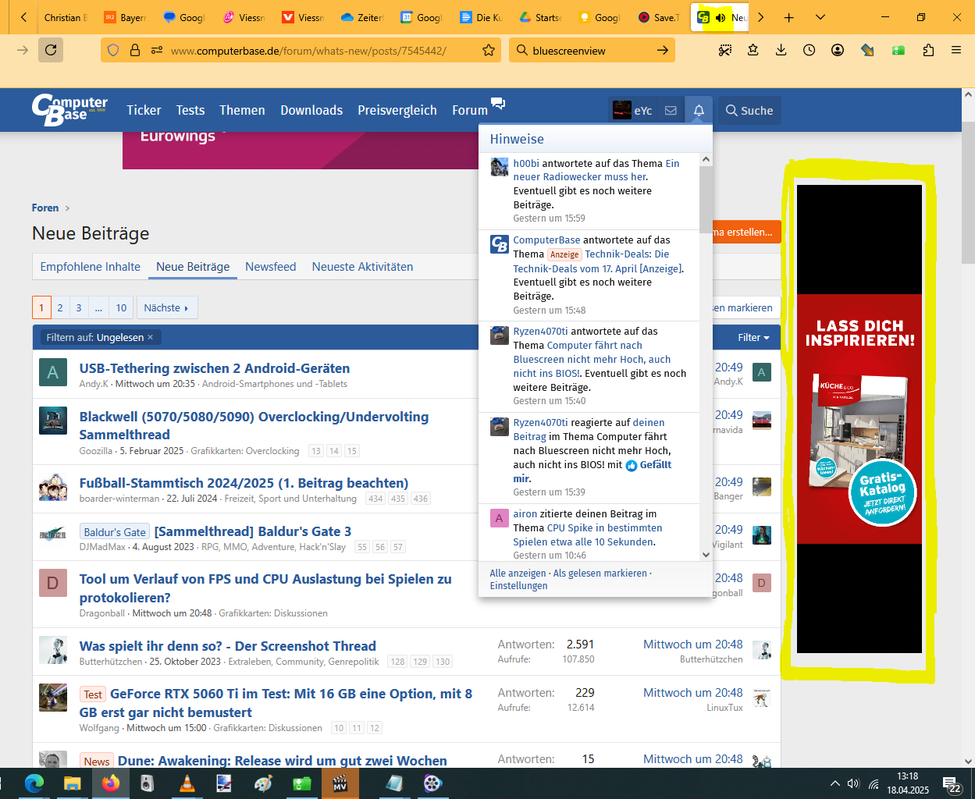Screen dimensions: 975x799
Task: Click the ComputerBase logo
Action: pos(69,110)
